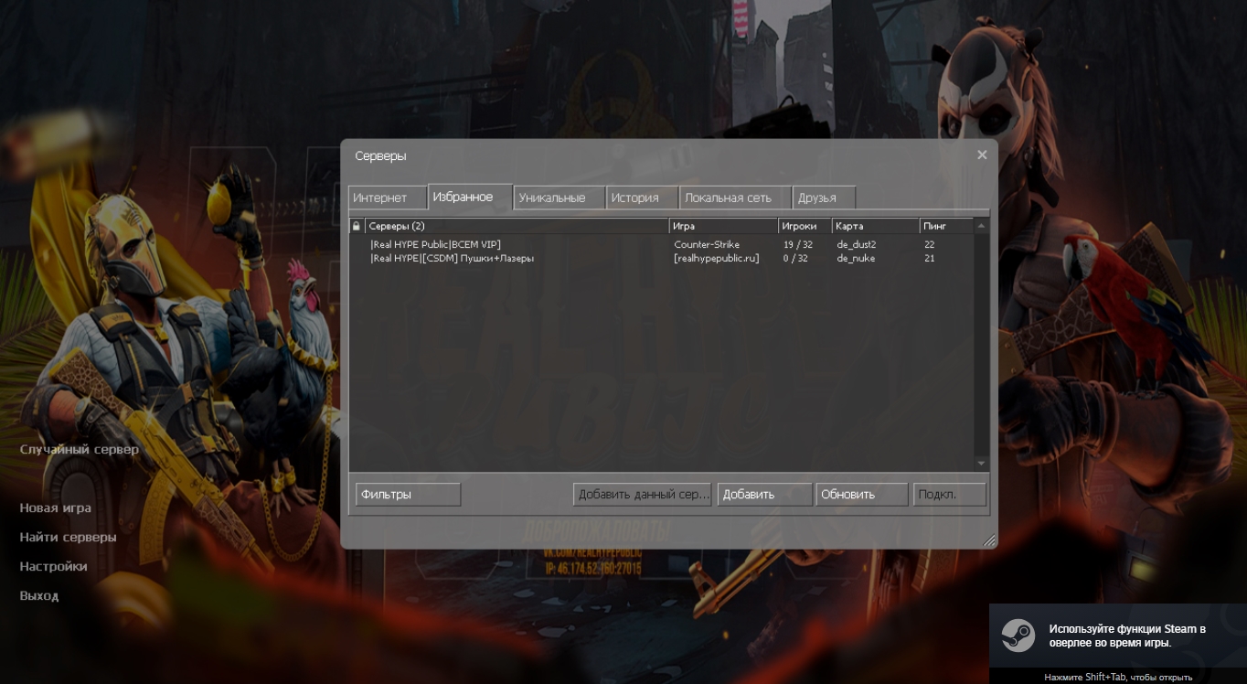Open Настройки from the main menu
1247x684 pixels.
coord(54,567)
